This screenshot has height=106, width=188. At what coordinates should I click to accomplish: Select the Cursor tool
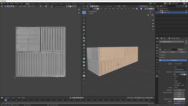[84, 16]
